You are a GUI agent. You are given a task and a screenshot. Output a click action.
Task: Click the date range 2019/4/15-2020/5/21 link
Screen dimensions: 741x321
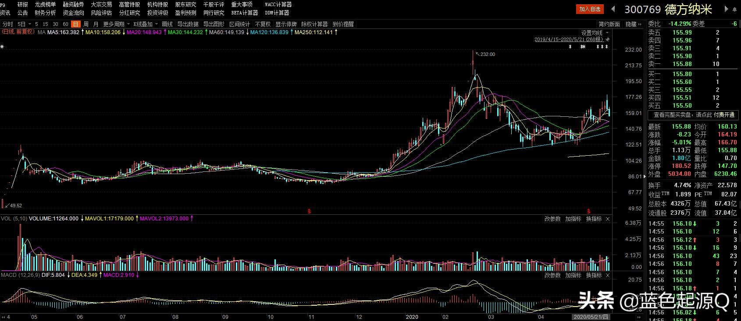[x=569, y=39]
